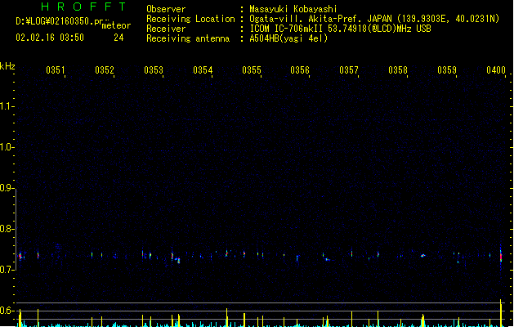The width and height of the screenshot is (514, 327).
Task: Click the strong meteor echo below 0400
Action: 501,256
